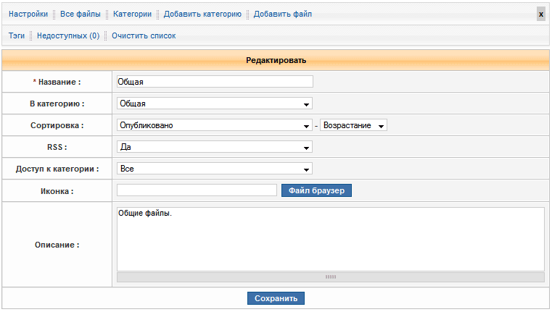The height and width of the screenshot is (312, 552).
Task: Open the Категории page
Action: click(x=132, y=14)
